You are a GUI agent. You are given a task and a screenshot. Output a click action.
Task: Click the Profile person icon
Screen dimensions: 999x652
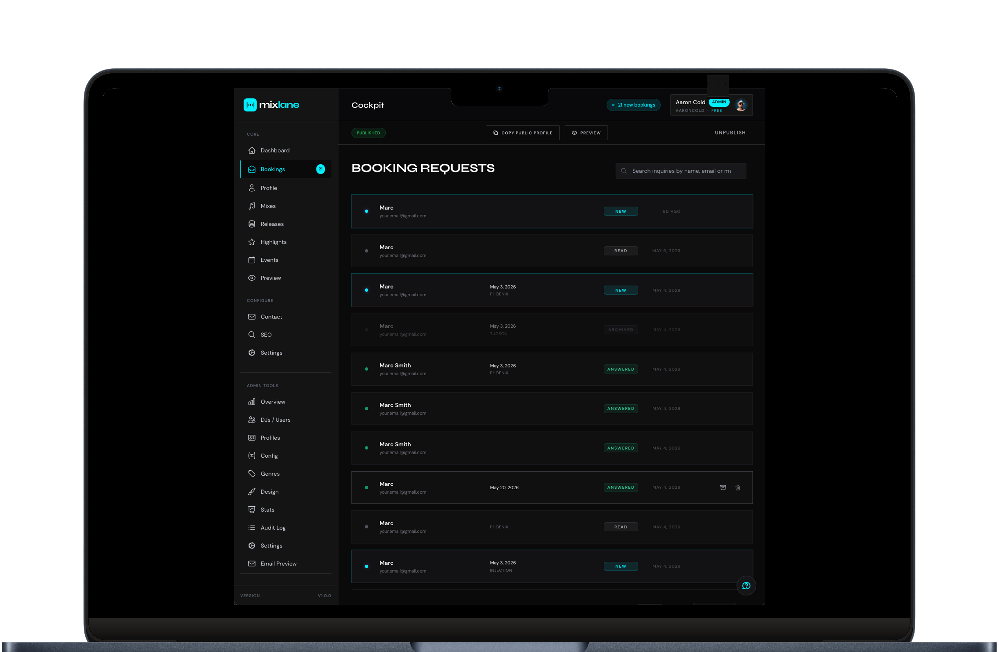pos(252,188)
